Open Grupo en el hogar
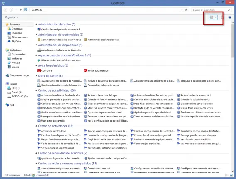Image resolution: width=236 pixels, height=179 pixels. pyautogui.click(x=17, y=75)
